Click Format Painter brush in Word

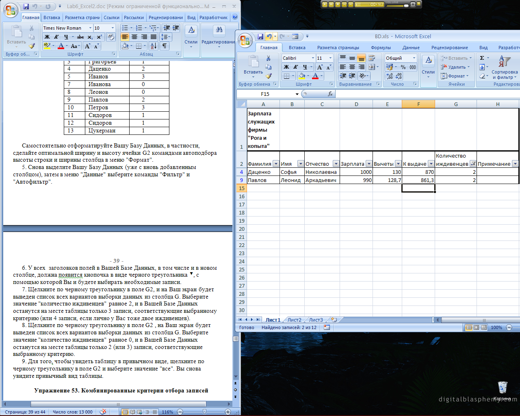[x=32, y=46]
